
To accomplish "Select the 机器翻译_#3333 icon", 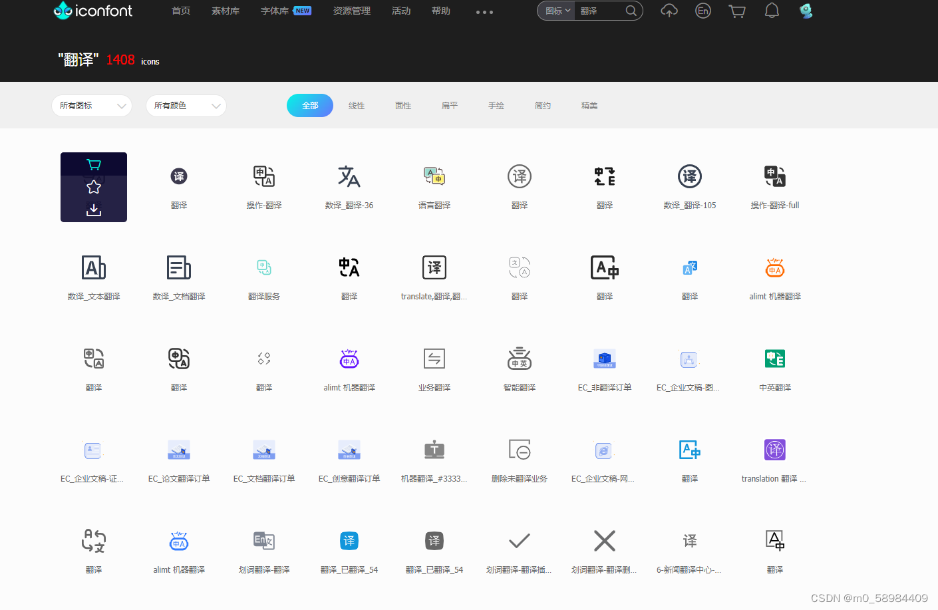I will tap(434, 450).
